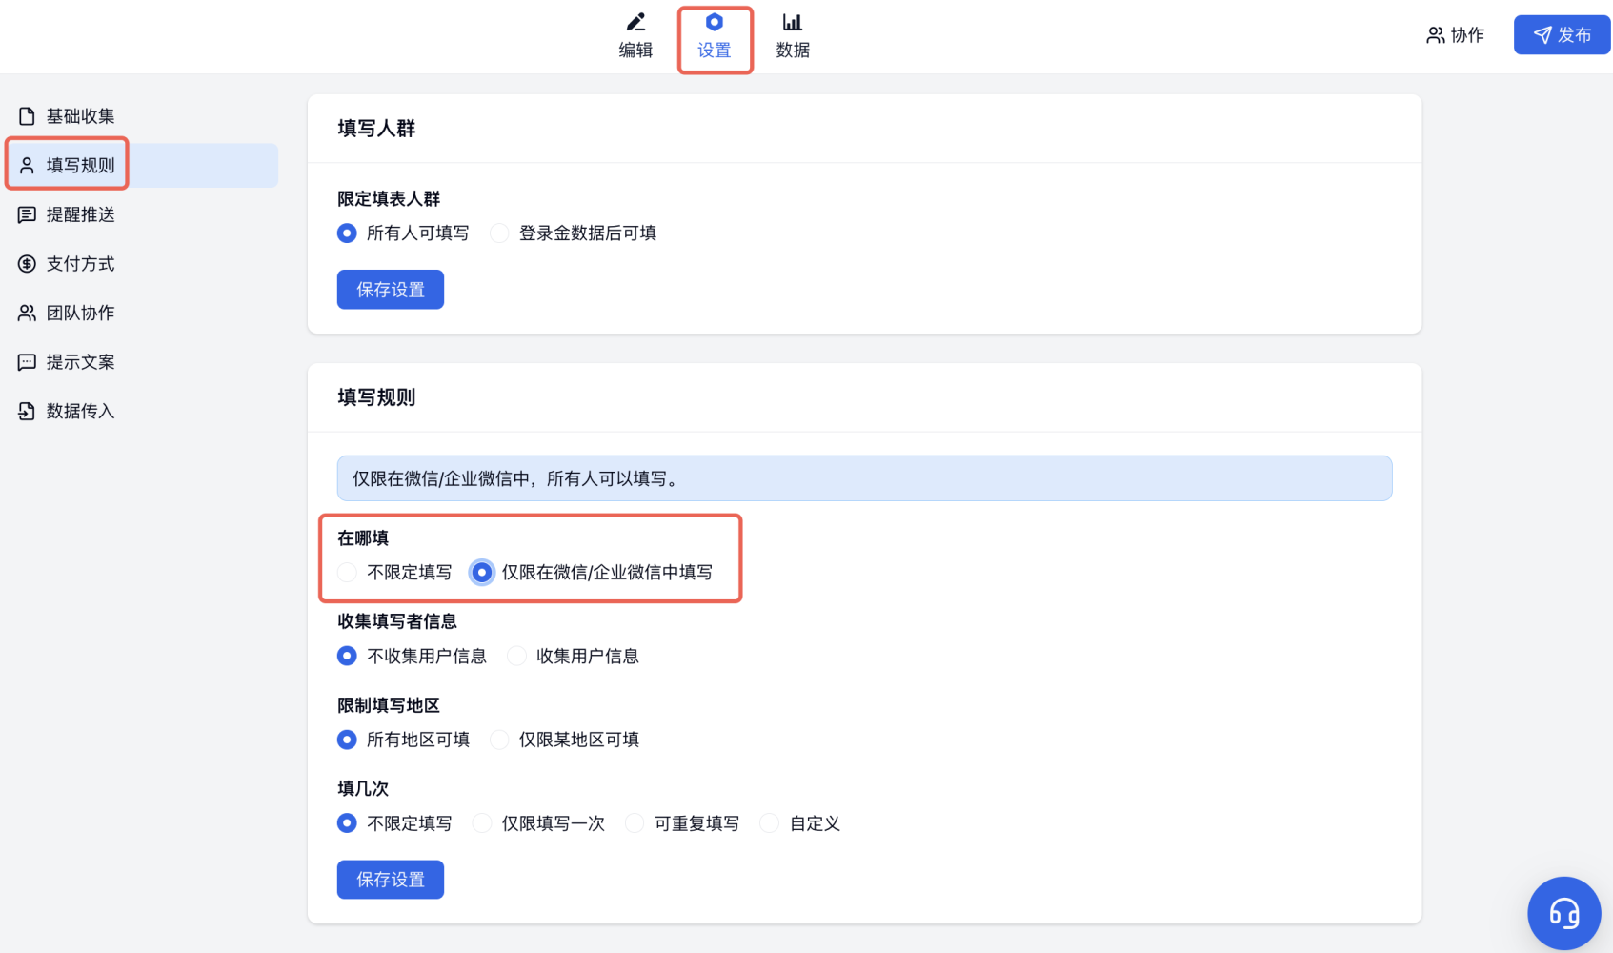The height and width of the screenshot is (953, 1613).
Task: Select 不限定填写 under 在哪填
Action: tap(347, 572)
